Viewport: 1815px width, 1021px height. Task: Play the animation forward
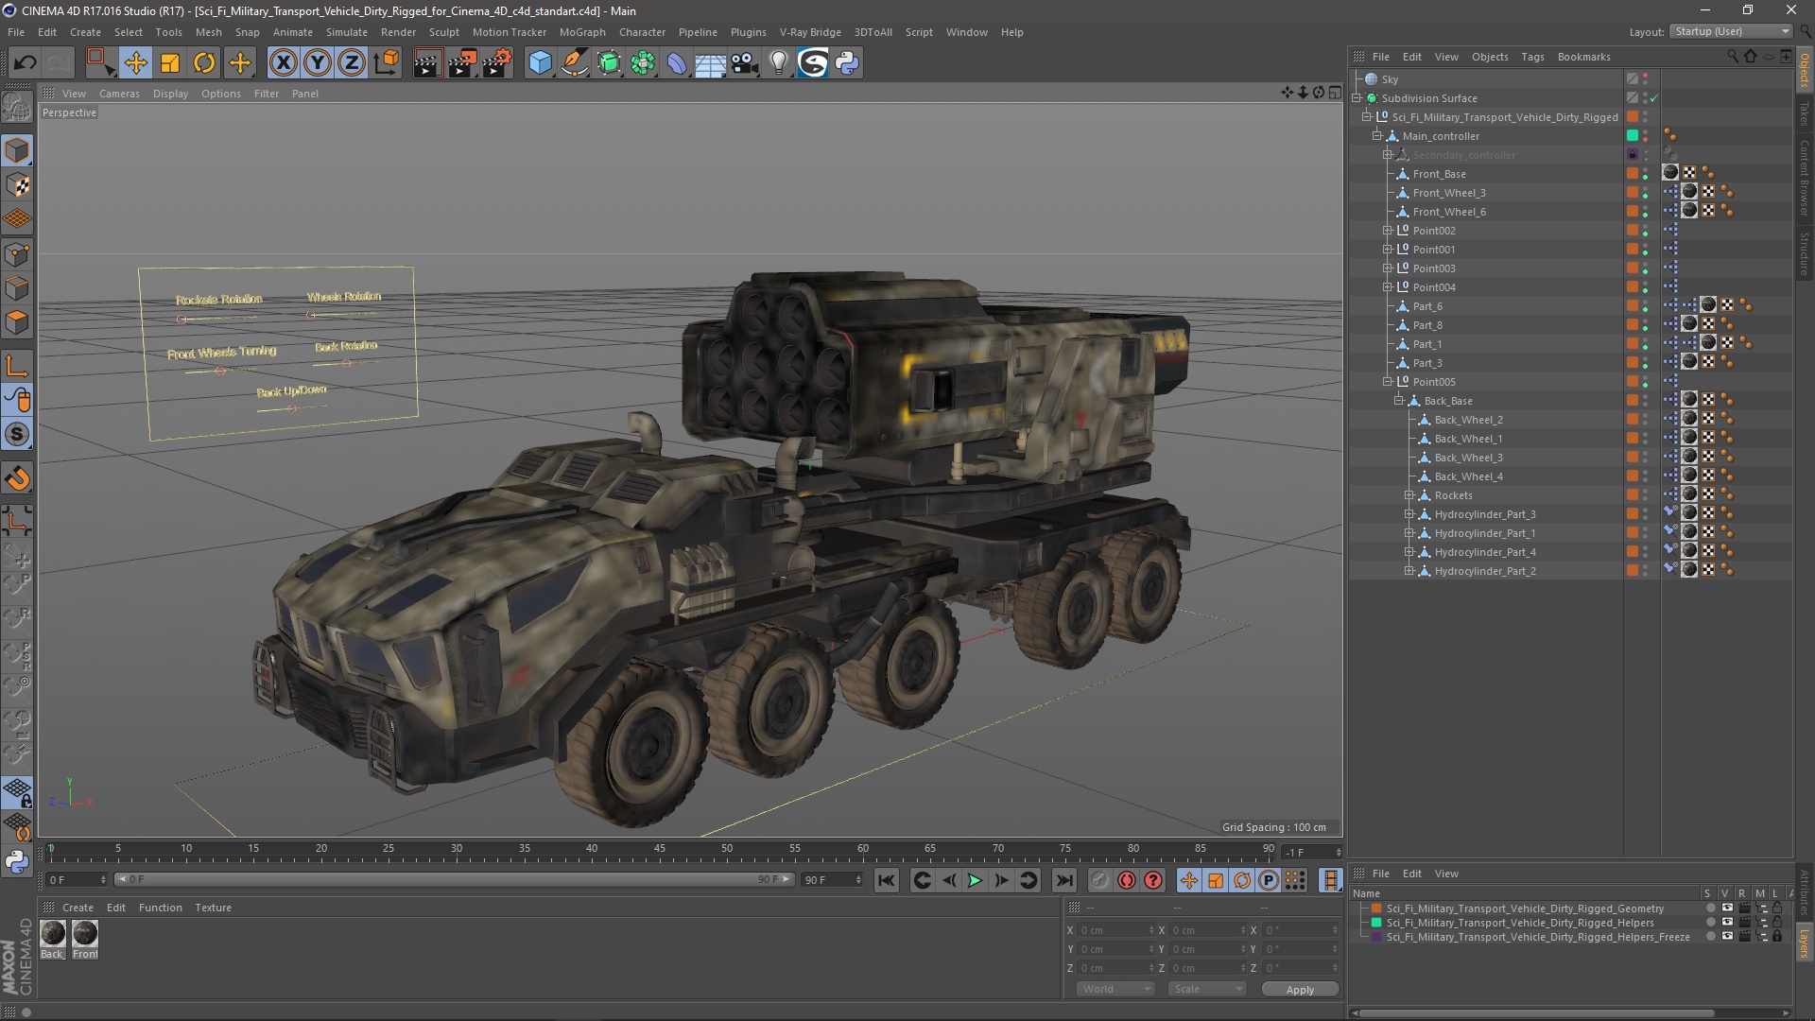click(975, 880)
